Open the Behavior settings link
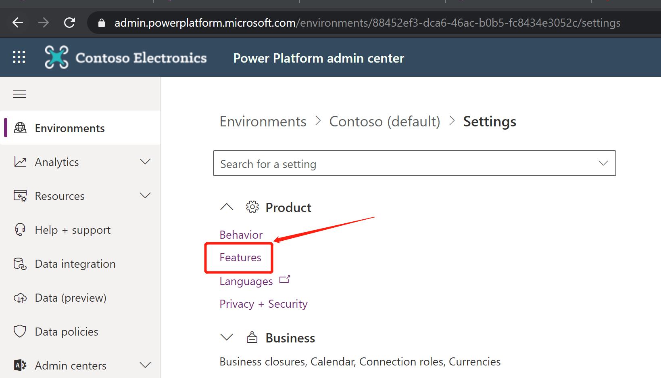The width and height of the screenshot is (661, 378). coord(241,235)
